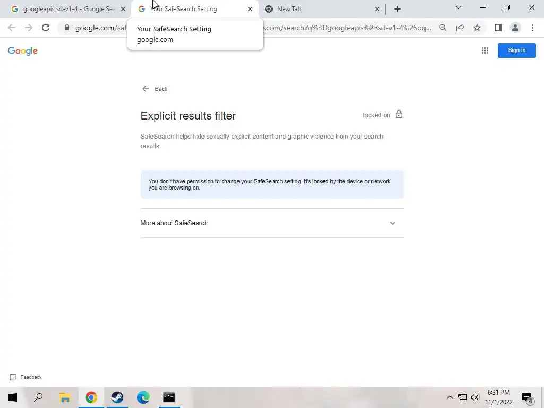Click the 'Explicit results filter' heading
This screenshot has height=408, width=544.
[x=189, y=116]
